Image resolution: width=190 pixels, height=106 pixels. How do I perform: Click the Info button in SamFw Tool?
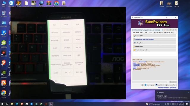tap(166, 30)
